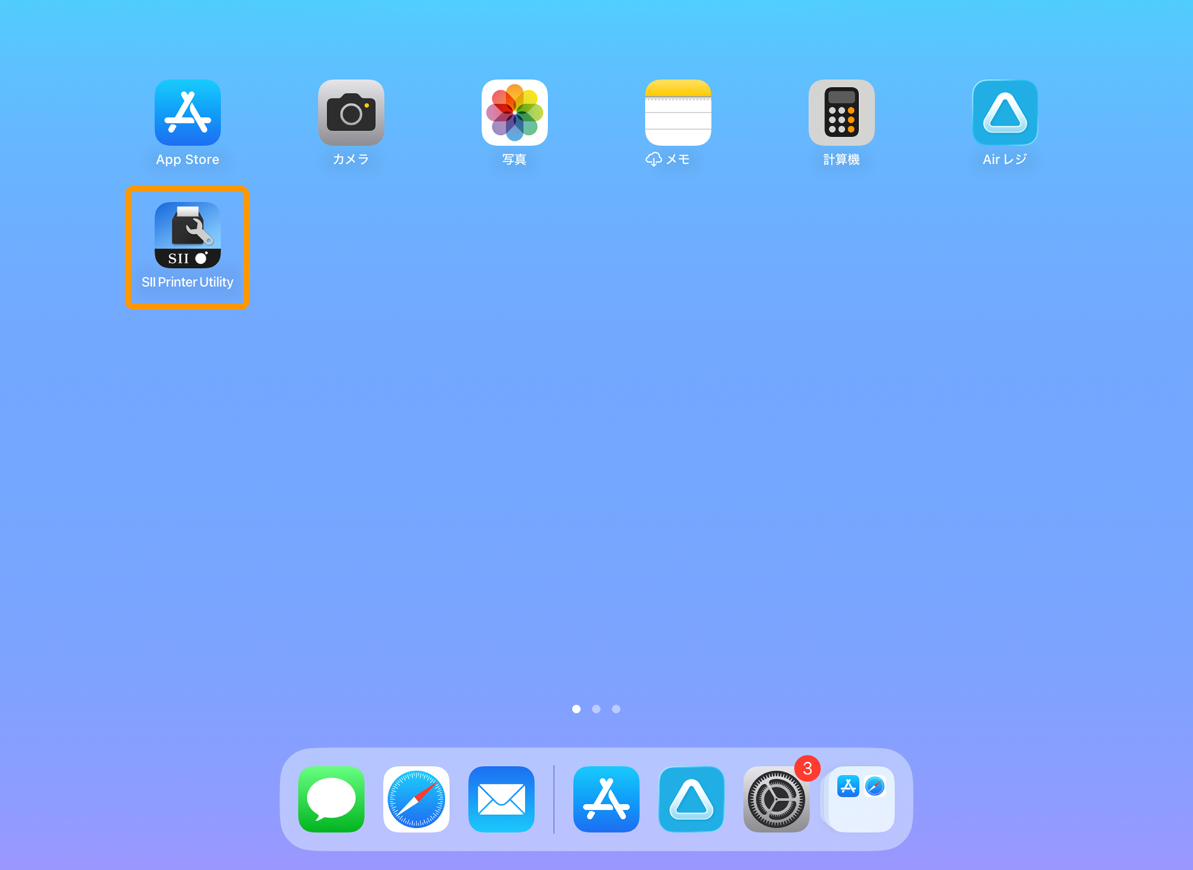Tap the SII Printer Utility label
Viewport: 1193px width, 870px height.
[187, 282]
